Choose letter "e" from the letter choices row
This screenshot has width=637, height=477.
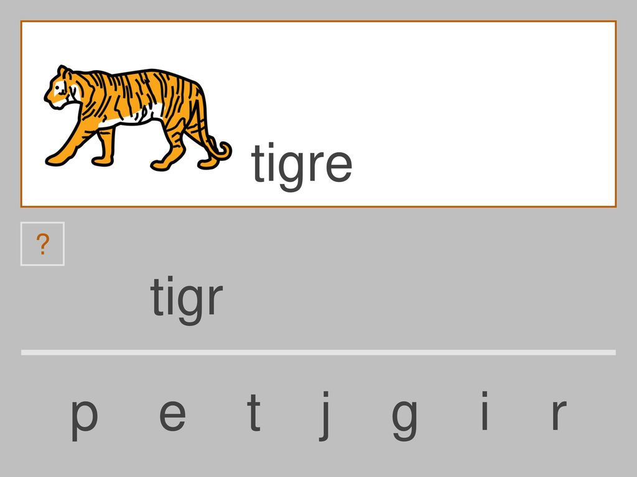(172, 414)
